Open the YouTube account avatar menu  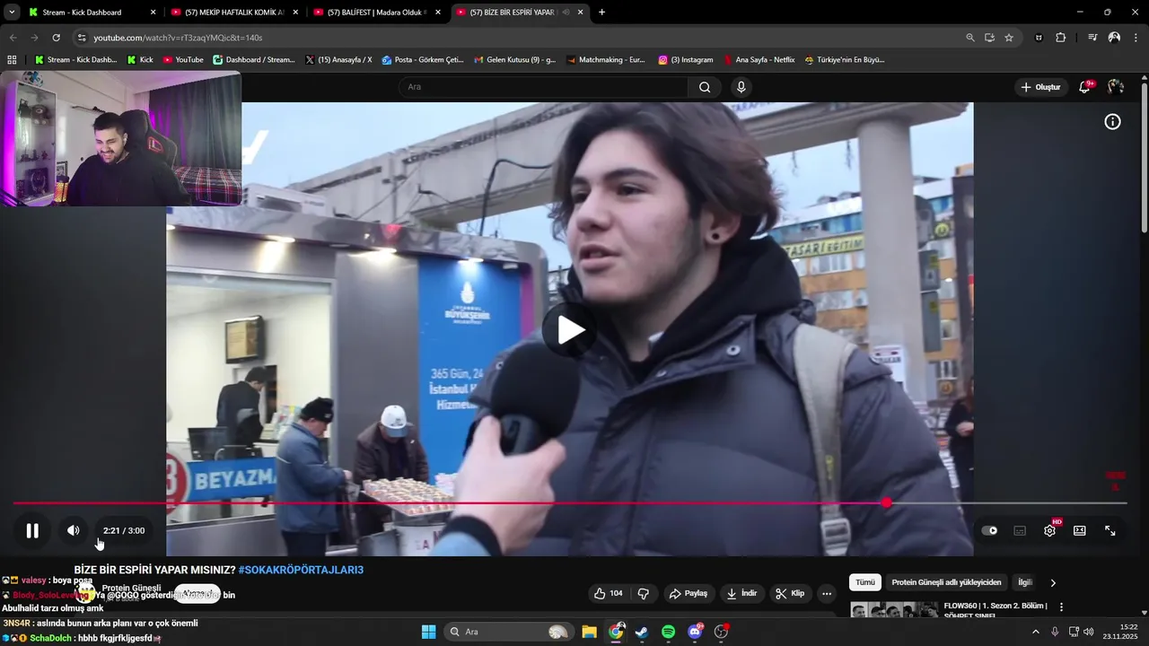click(1116, 87)
